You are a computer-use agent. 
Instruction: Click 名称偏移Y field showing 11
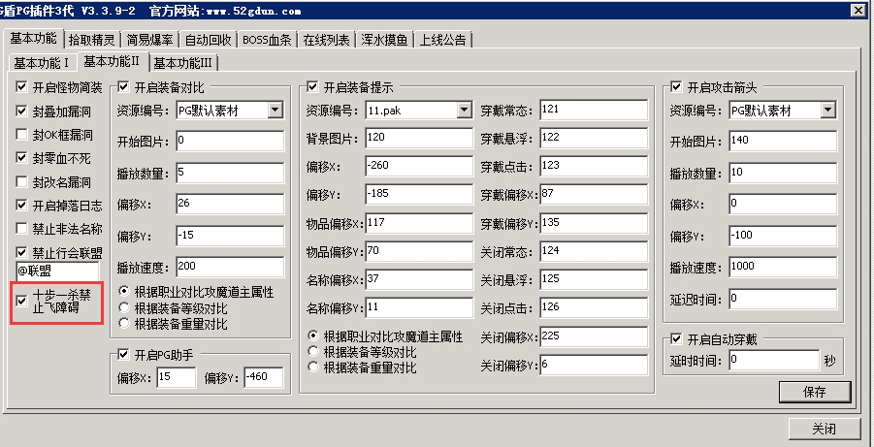click(x=419, y=307)
